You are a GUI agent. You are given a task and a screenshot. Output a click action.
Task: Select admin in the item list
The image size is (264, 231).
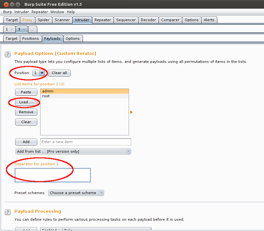[x=85, y=91]
